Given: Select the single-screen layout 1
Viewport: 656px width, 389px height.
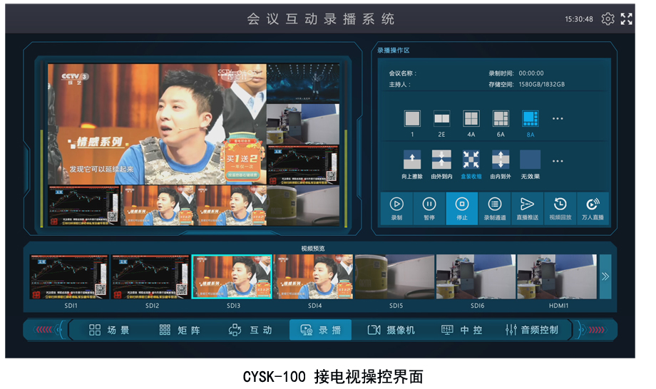Looking at the screenshot, I should [x=412, y=119].
